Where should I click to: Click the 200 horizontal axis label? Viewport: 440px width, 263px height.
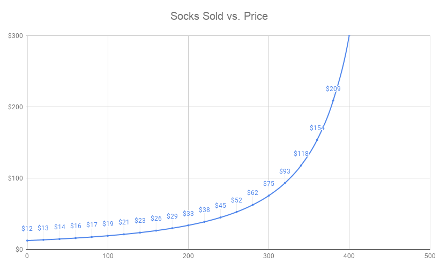coord(188,256)
